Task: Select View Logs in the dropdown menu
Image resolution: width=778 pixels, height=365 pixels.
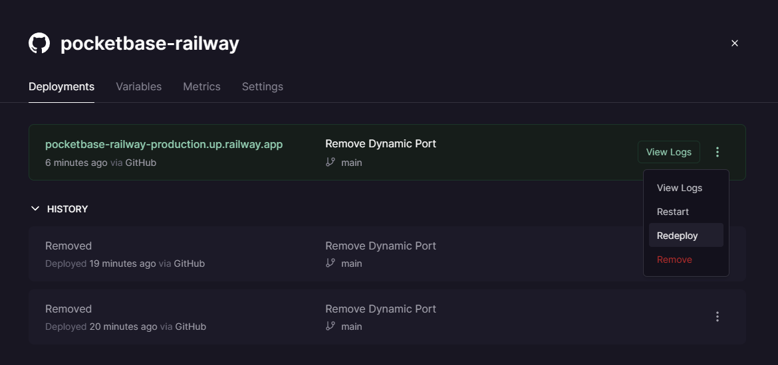Action: coord(686,188)
